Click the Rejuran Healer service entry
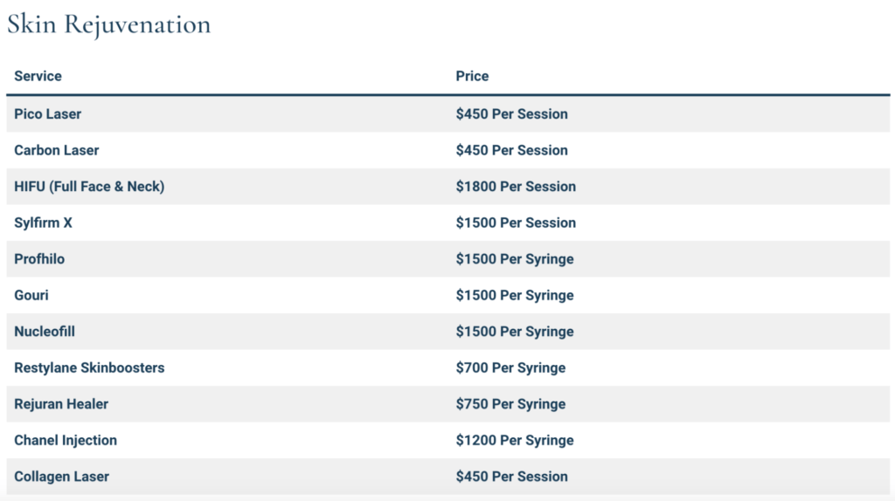This screenshot has height=501, width=895. coord(61,404)
